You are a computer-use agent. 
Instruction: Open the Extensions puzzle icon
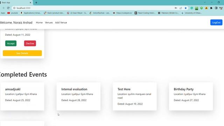tap(211, 8)
